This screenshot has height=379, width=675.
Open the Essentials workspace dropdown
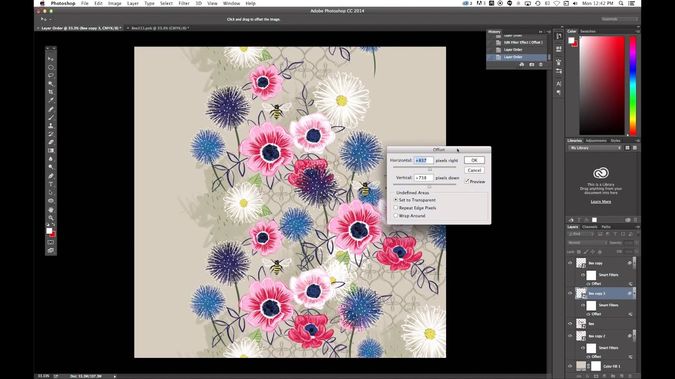coord(620,19)
